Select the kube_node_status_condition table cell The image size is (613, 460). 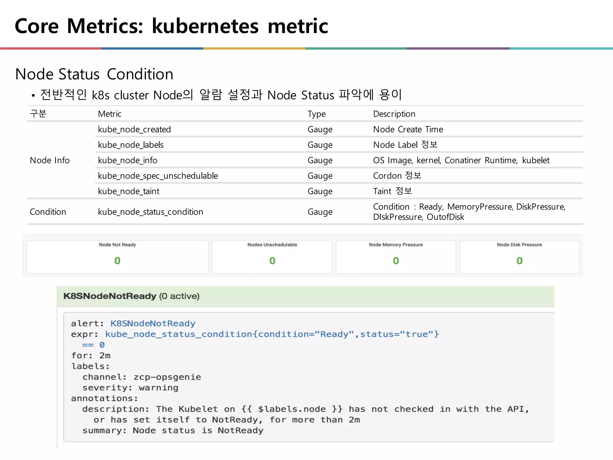[x=150, y=212]
